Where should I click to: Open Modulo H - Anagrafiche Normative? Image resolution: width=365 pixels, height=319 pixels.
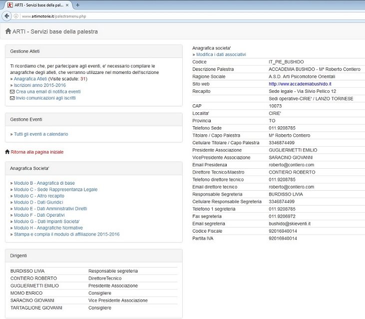pos(48,228)
